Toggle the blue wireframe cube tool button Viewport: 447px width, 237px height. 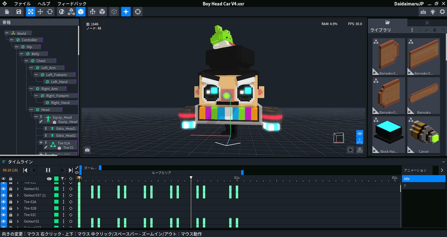(x=81, y=12)
